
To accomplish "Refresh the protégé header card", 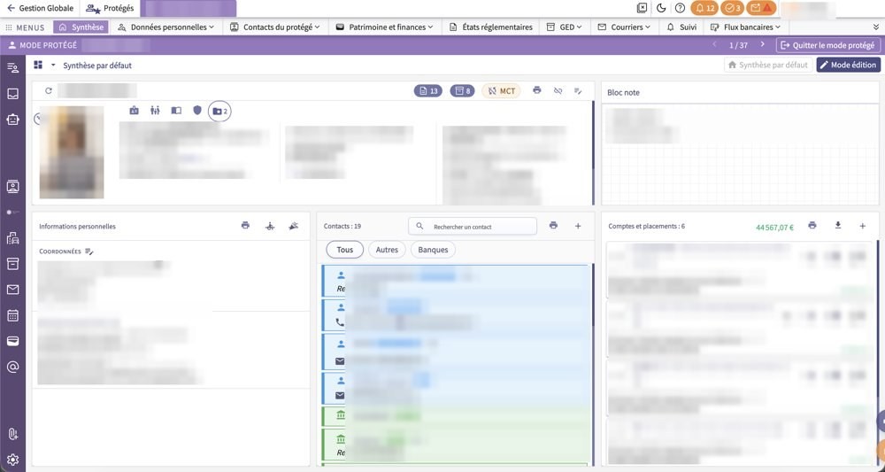I will pos(49,90).
